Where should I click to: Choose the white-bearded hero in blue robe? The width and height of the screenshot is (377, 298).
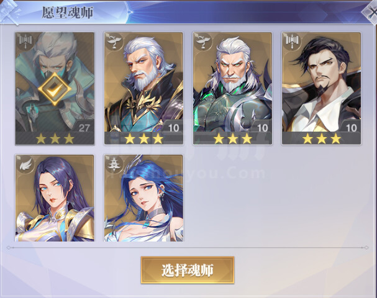point(143,89)
